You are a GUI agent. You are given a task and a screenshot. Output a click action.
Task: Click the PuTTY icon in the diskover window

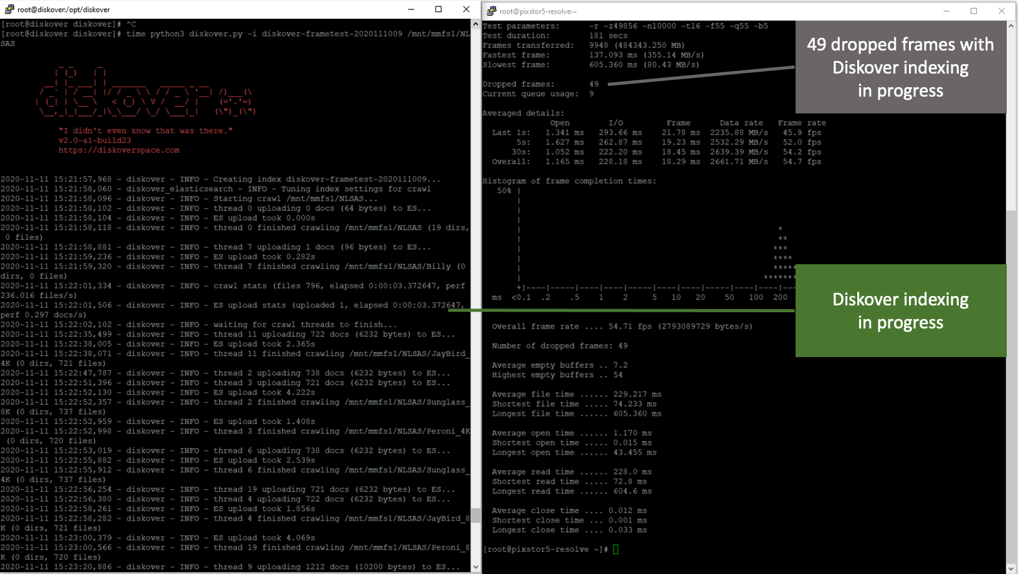coord(9,9)
